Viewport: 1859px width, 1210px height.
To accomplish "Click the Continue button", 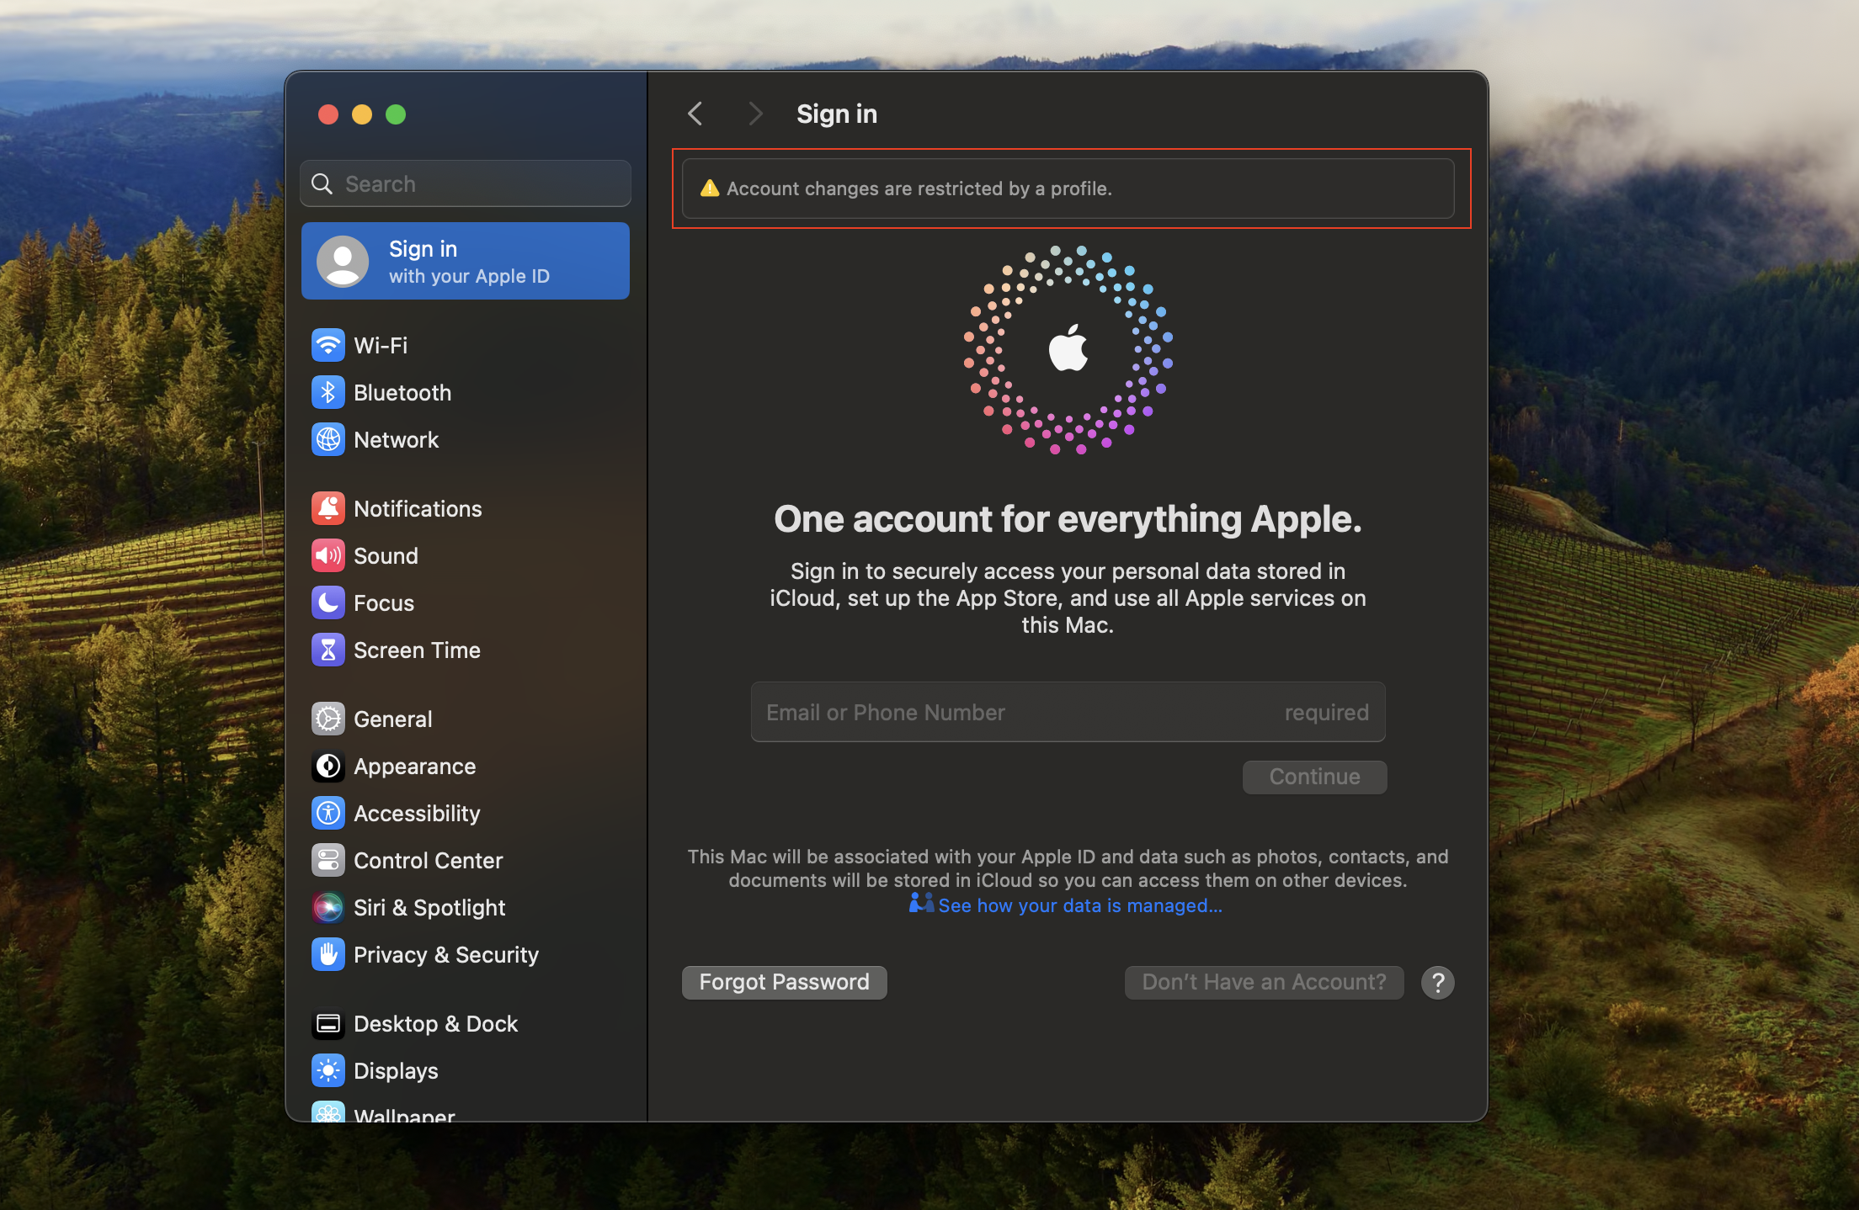I will tap(1314, 777).
